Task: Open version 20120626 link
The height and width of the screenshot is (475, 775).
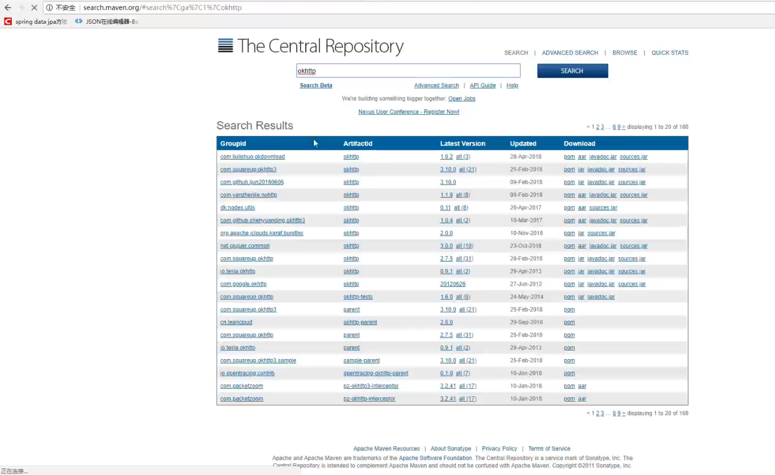Action: point(452,284)
